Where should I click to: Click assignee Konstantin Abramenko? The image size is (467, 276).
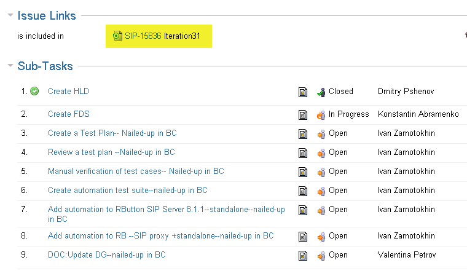[418, 114]
